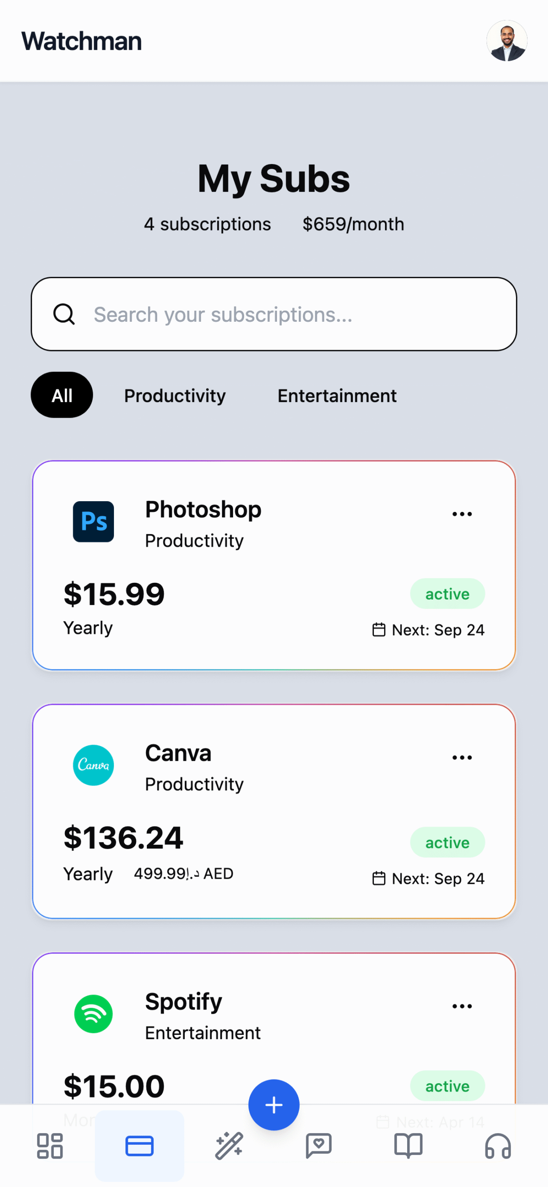Expand the options menu on Spotify card
Screen dimensions: 548x1187
(x=462, y=1006)
